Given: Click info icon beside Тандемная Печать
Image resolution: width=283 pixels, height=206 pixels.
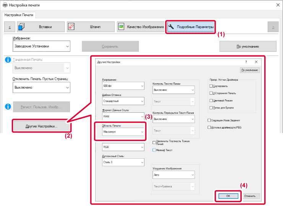Looking at the screenshot, I should 8,60.
